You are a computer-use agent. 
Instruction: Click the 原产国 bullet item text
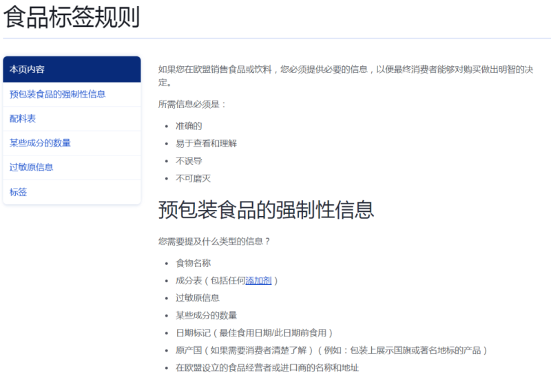coord(331,350)
